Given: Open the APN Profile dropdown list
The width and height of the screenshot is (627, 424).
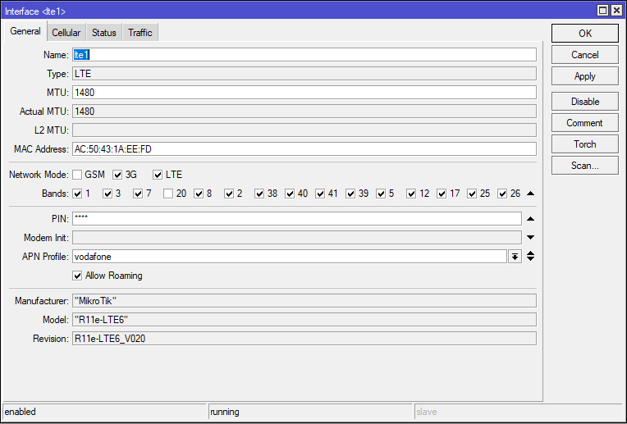Looking at the screenshot, I should pos(515,257).
